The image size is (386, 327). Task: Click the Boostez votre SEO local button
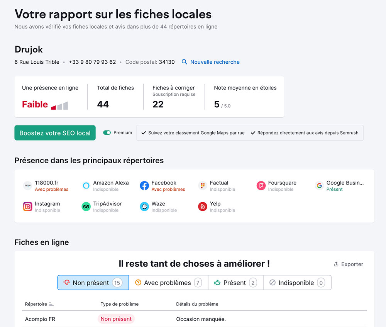(55, 133)
